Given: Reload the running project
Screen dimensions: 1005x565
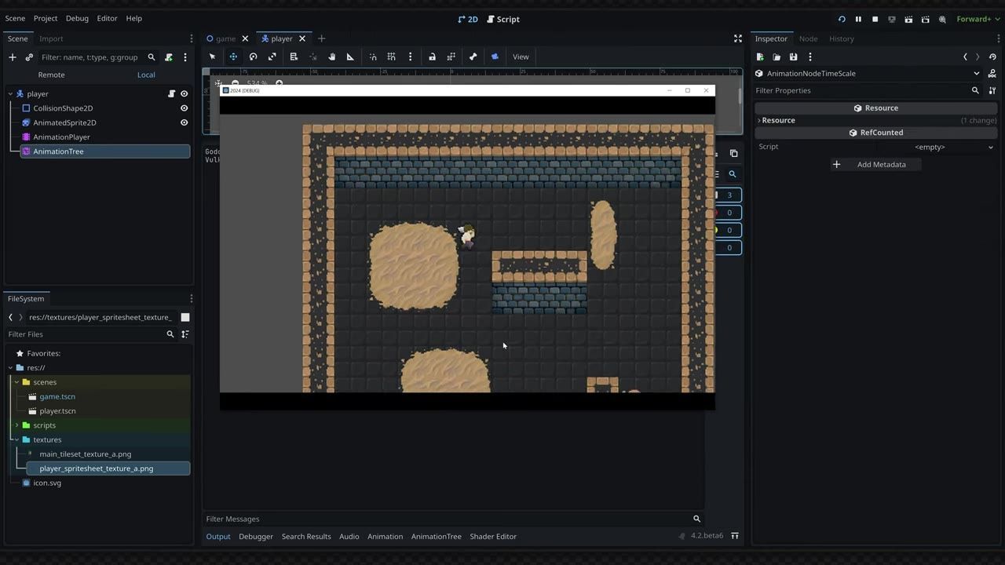Looking at the screenshot, I should click(842, 19).
